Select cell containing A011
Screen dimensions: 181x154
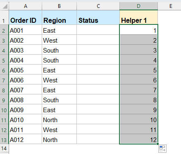[x=26, y=129]
